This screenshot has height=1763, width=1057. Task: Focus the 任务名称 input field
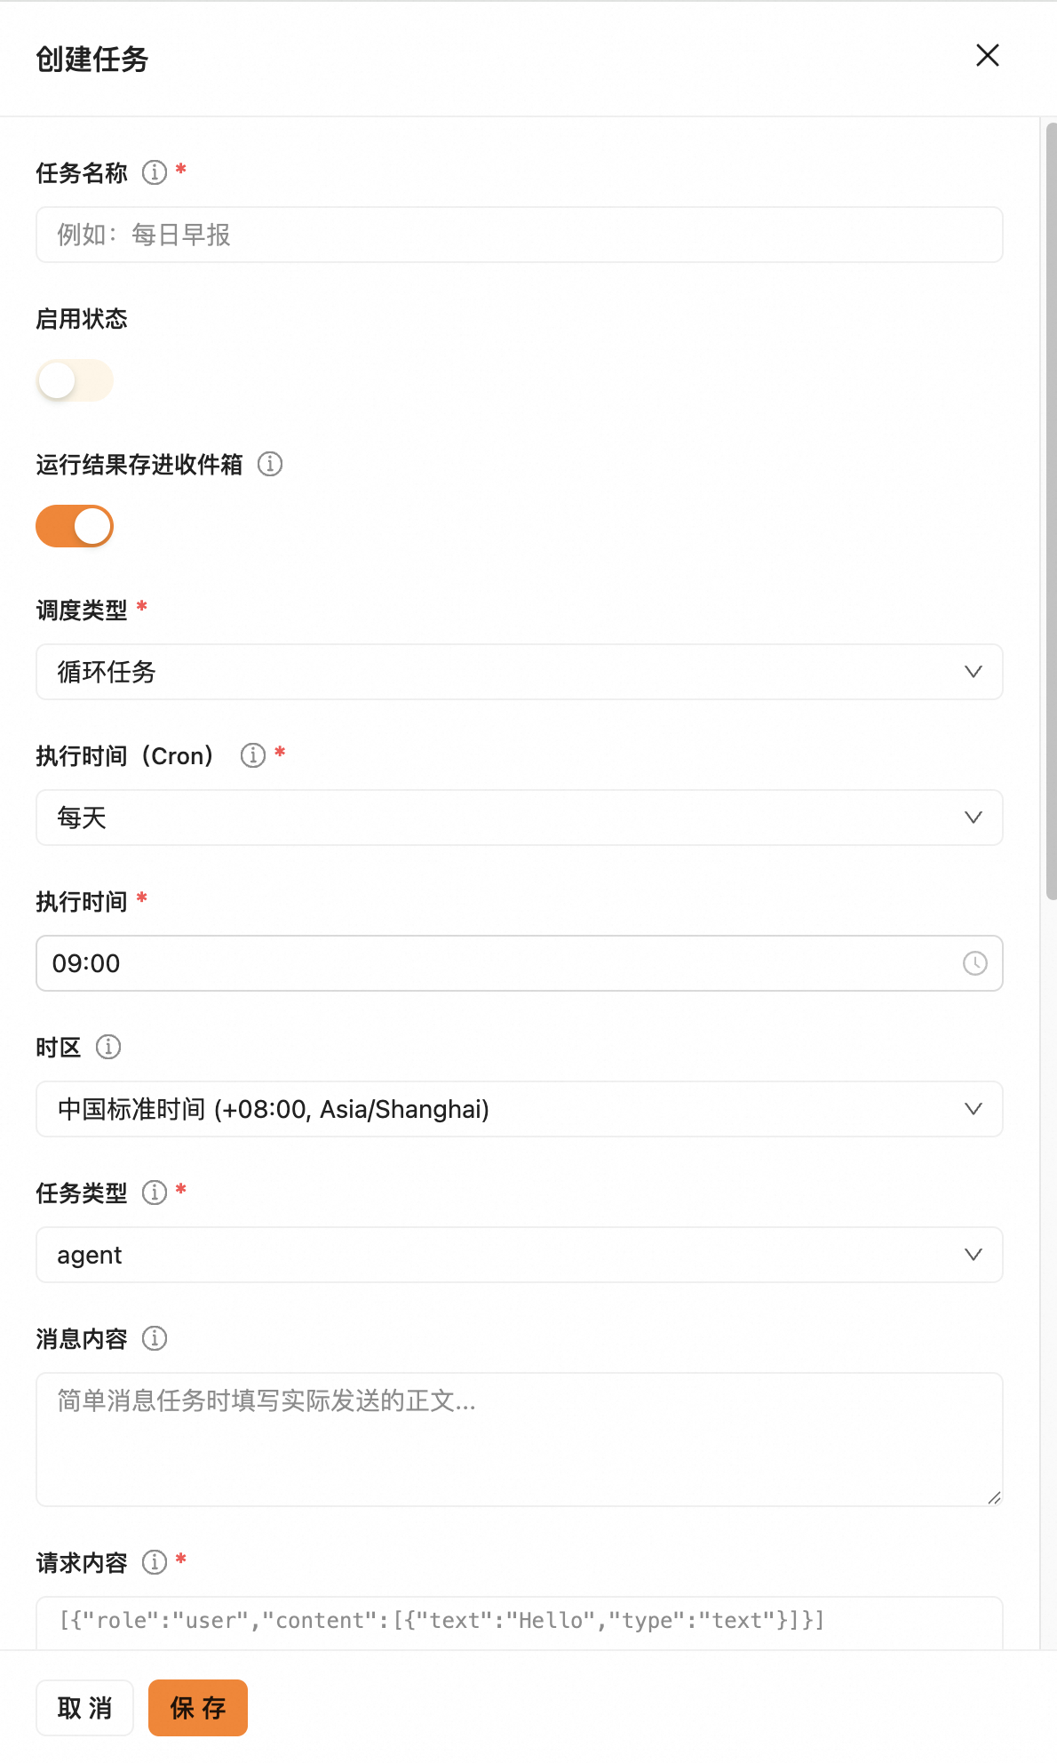520,235
